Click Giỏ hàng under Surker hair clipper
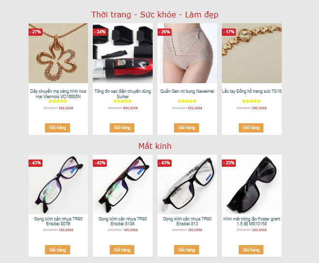This screenshot has width=319, height=263. [122, 128]
